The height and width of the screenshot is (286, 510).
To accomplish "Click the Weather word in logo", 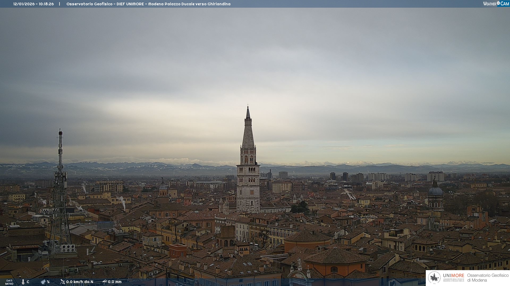I will (490, 4).
